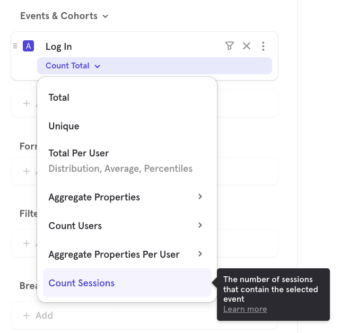The image size is (349, 333).
Task: Pick the Count Sessions option
Action: coord(81,283)
